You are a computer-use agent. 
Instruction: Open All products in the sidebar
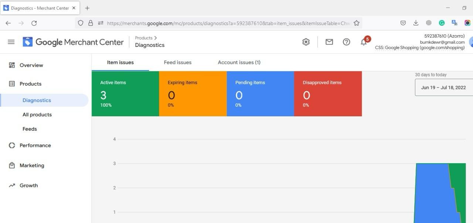pyautogui.click(x=37, y=114)
